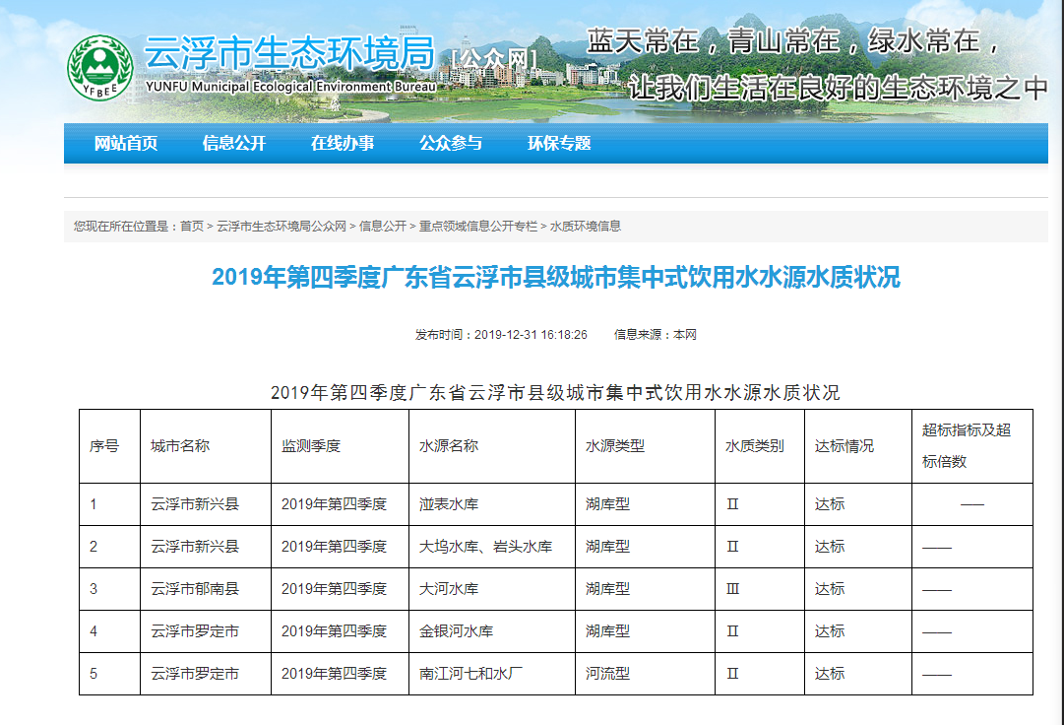The height and width of the screenshot is (725, 1064).
Task: Click the YFBEE round logo icon
Action: coord(100,67)
